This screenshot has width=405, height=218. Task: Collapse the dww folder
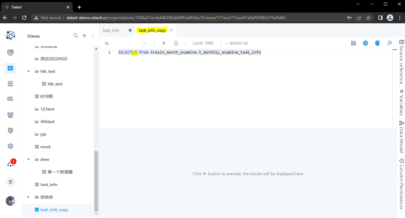click(28, 159)
